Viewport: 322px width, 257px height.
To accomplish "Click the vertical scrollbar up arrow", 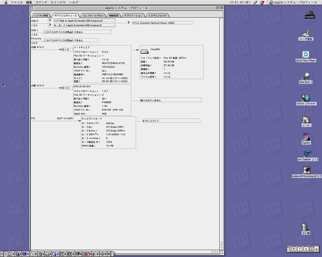I will point(221,244).
